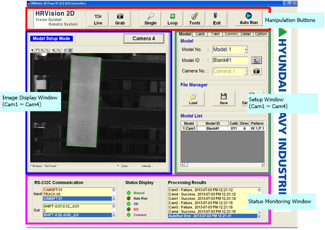The height and width of the screenshot is (230, 325).
Task: Click the XY1 cell under Calib column
Action: pyautogui.click(x=234, y=129)
